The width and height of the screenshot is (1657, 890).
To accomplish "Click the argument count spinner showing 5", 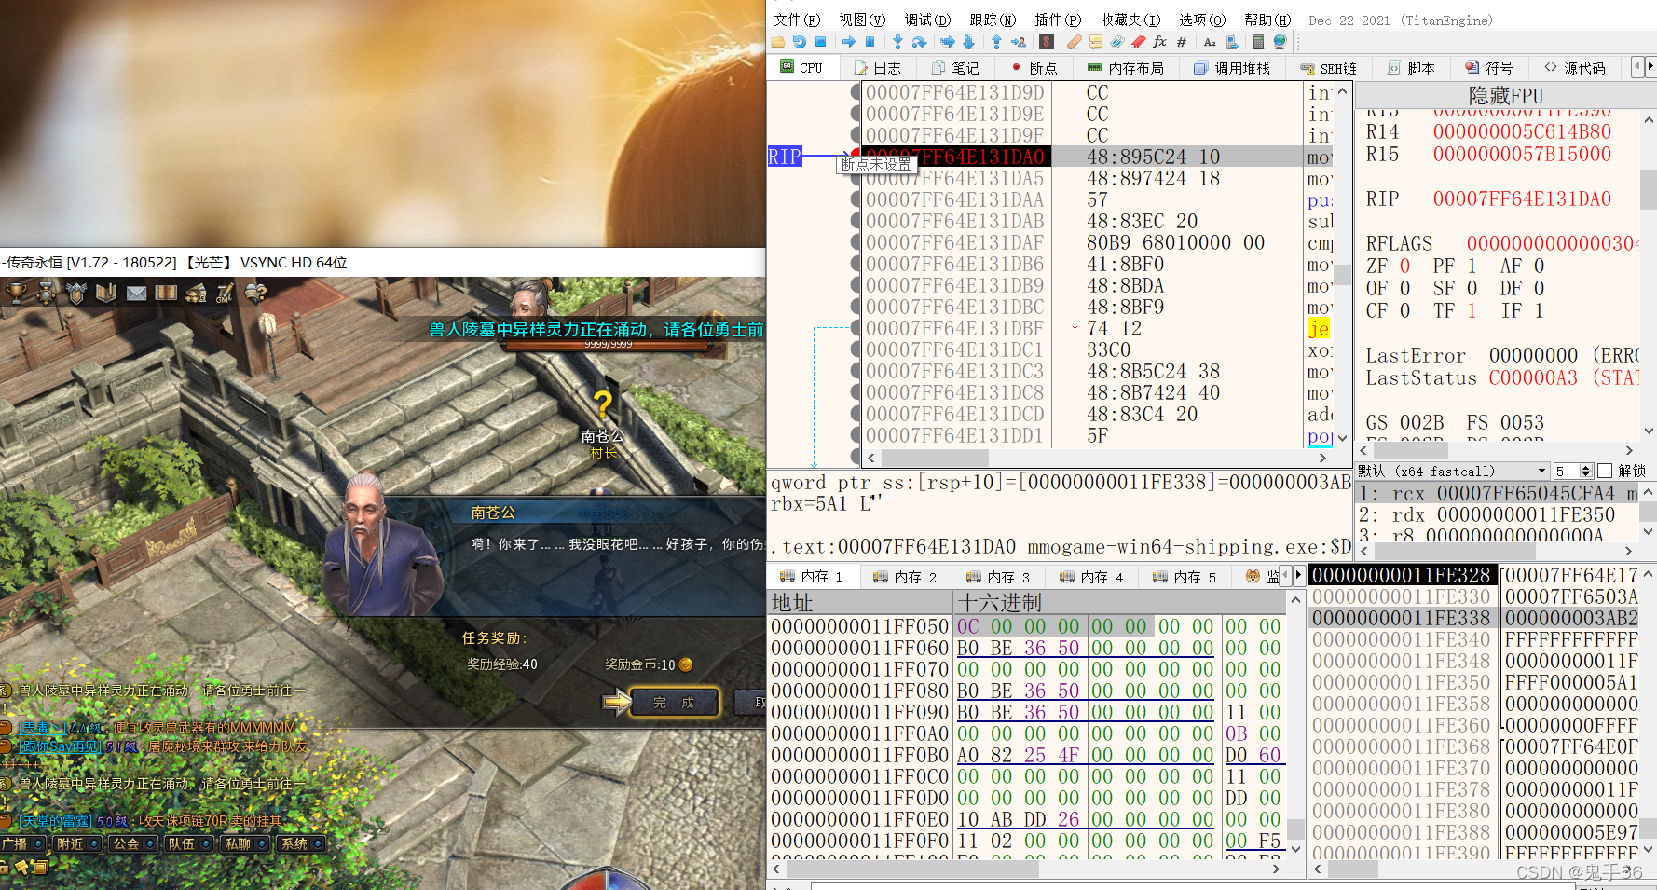I will [x=1573, y=471].
